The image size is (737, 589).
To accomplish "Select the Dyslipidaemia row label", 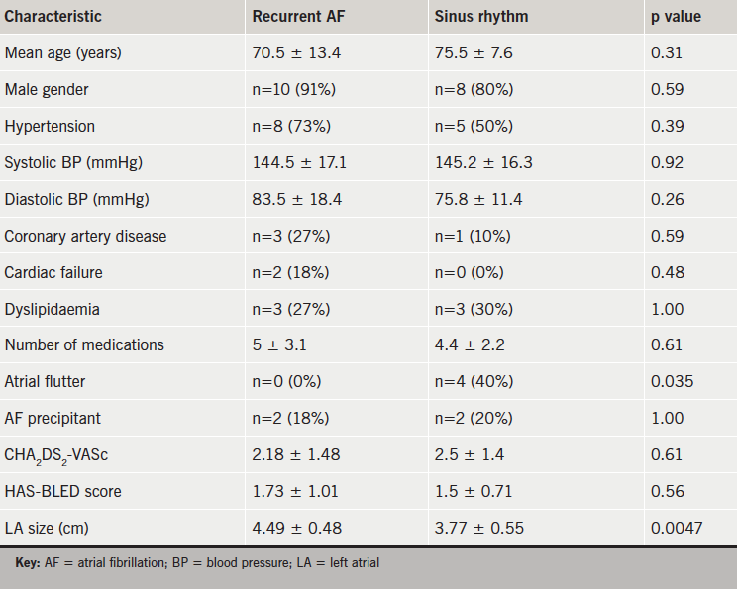I will click(52, 309).
